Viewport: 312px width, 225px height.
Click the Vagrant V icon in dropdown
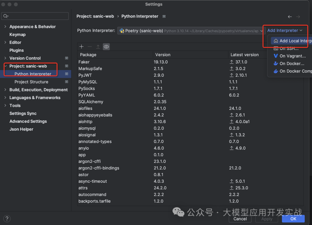[x=276, y=56]
